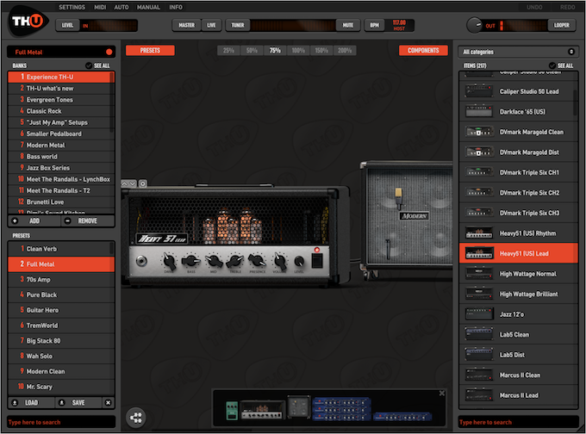Move the amp using the down arrow icon
The image size is (586, 434).
click(x=133, y=183)
